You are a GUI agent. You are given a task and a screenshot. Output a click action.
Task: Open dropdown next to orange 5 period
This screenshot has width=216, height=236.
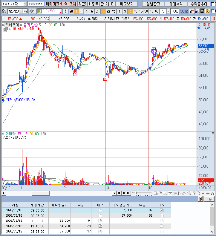coord(81,11)
